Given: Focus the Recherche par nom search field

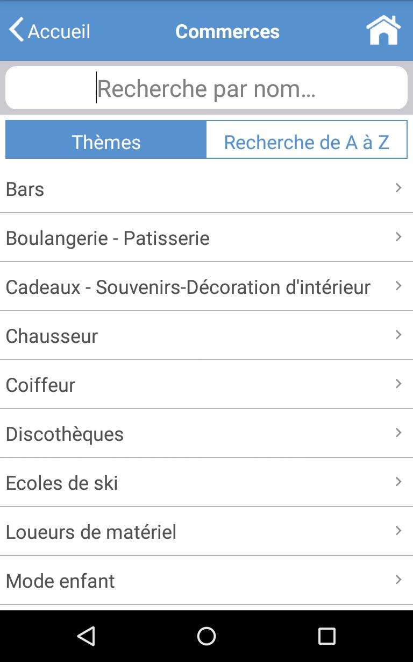Looking at the screenshot, I should tap(206, 88).
